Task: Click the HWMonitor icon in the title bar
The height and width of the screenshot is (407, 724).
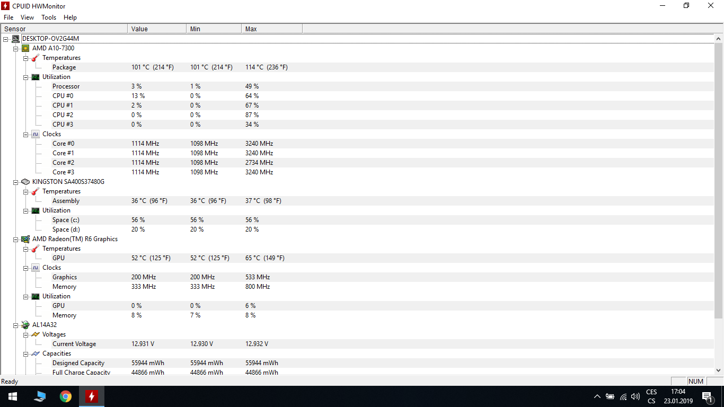Action: (x=6, y=5)
